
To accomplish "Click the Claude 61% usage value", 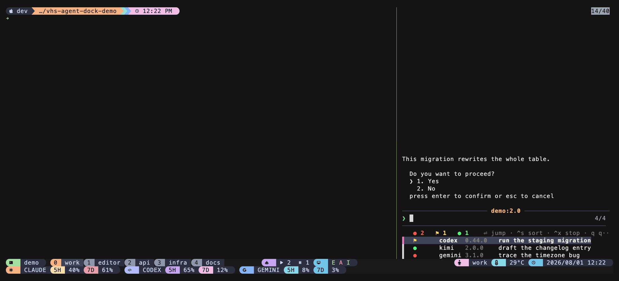I will tap(107, 270).
